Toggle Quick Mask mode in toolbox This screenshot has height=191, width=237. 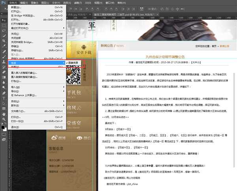pos(4,134)
